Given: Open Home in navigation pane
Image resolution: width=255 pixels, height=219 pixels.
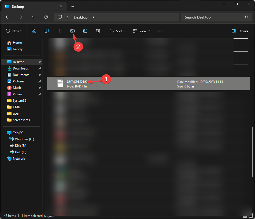Looking at the screenshot, I should coord(17,43).
